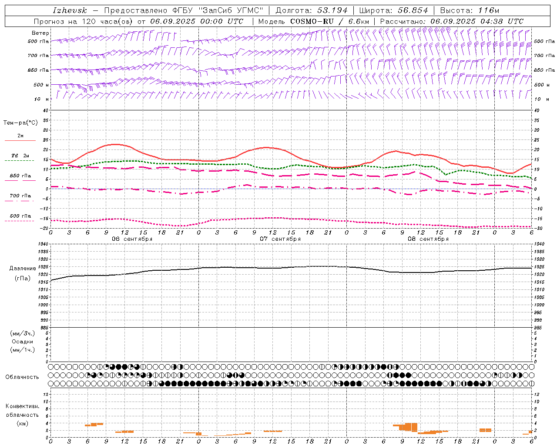Select the 2м solid red legend line
Viewport: 557px width, 445px height.
20,140
